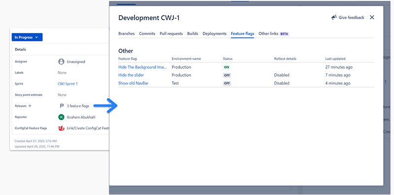Click the Give feedback megaphone icon
The height and width of the screenshot is (195, 394).
click(x=334, y=17)
